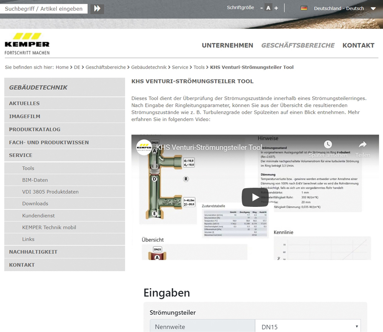
Task: Click the share arrow icon on video
Action: click(x=363, y=145)
